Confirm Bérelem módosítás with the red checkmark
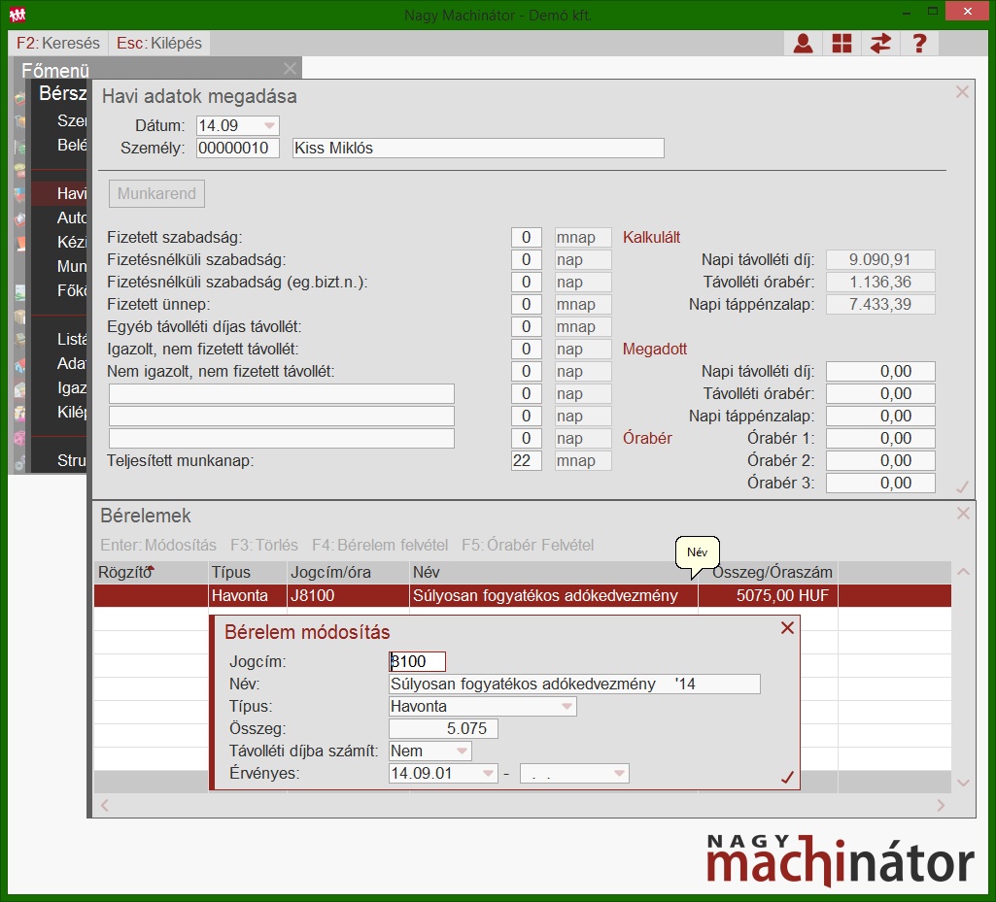The width and height of the screenshot is (996, 902). pyautogui.click(x=787, y=777)
